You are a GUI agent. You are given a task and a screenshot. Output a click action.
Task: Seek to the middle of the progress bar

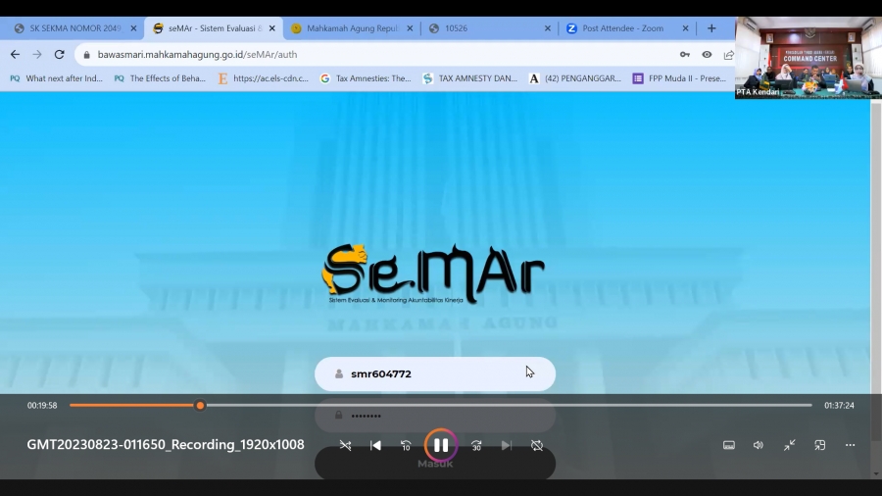point(441,405)
